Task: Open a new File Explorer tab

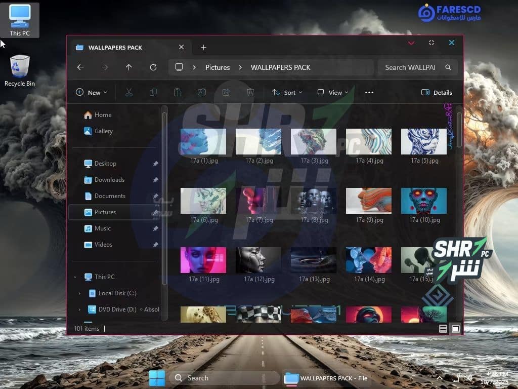Action: coord(203,48)
